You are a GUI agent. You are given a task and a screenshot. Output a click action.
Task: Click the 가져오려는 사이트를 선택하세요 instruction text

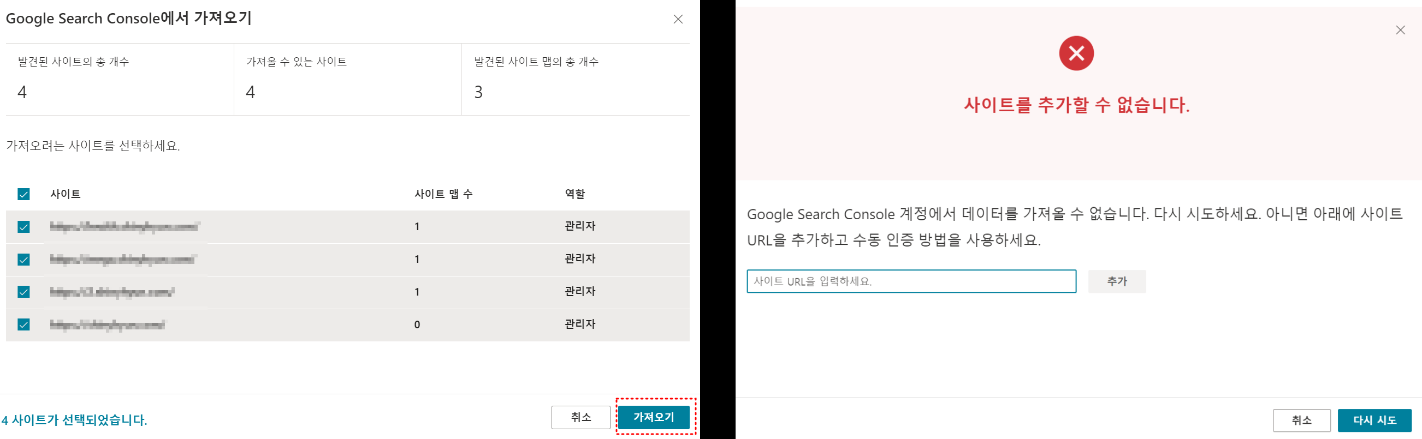[93, 146]
